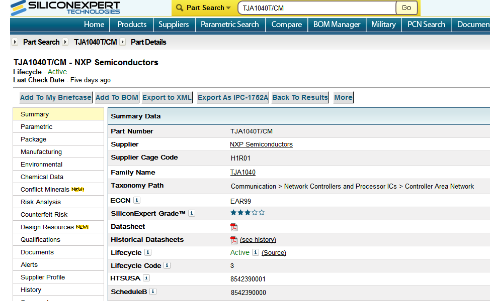
Task: Click the Part Details breadcrumb
Action: (x=148, y=42)
